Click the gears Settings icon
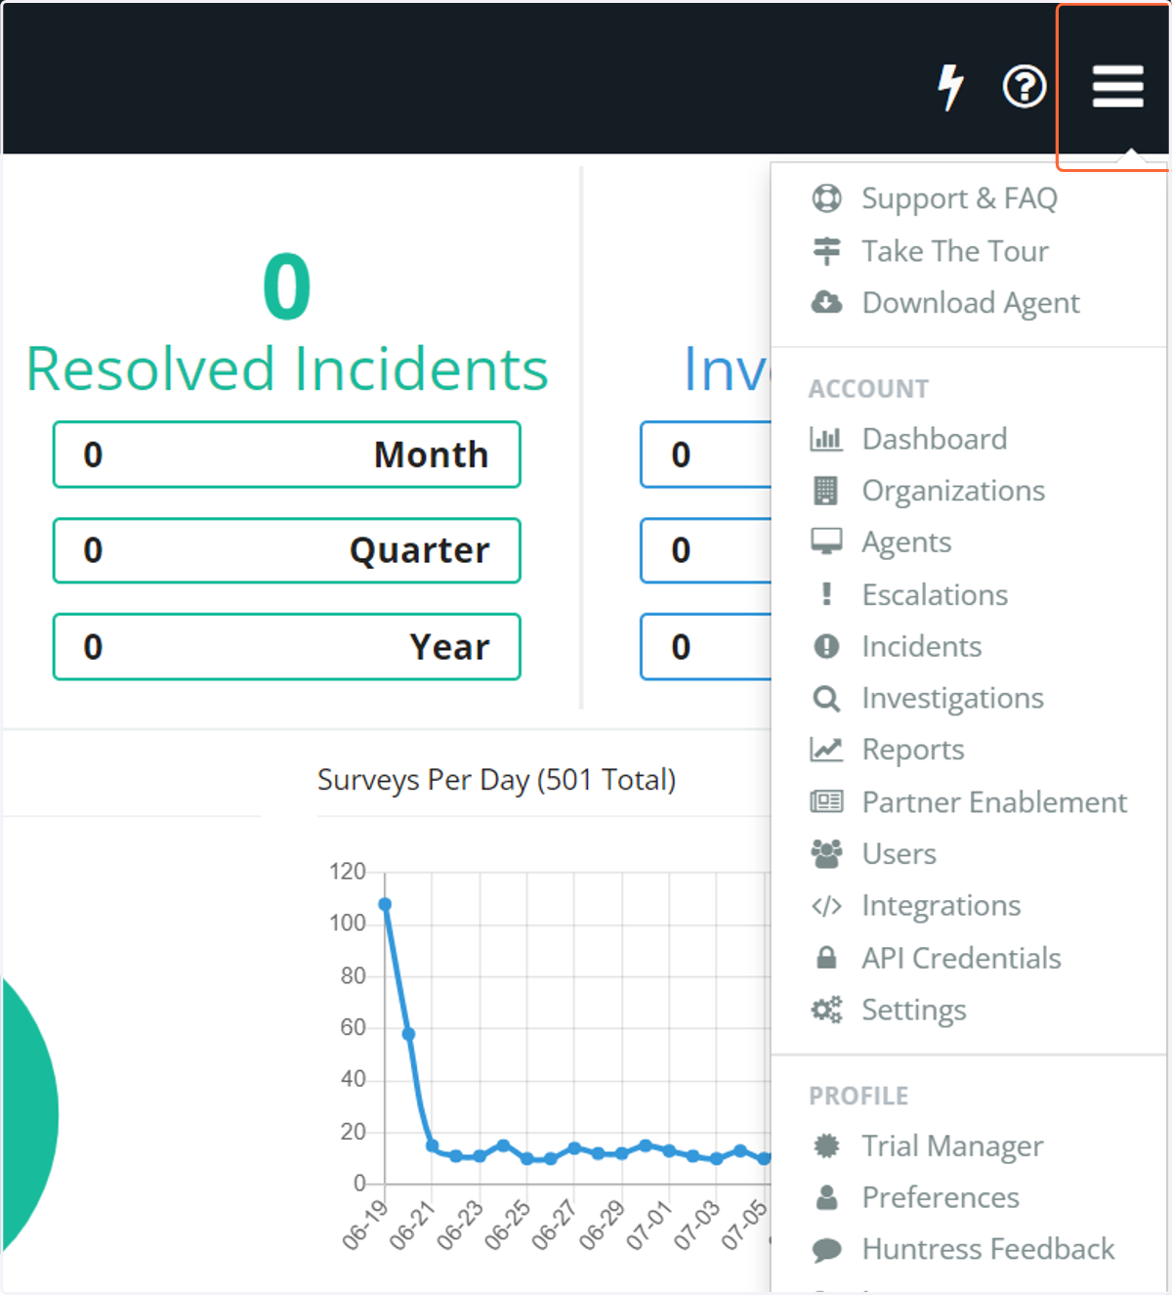 pyautogui.click(x=826, y=1010)
